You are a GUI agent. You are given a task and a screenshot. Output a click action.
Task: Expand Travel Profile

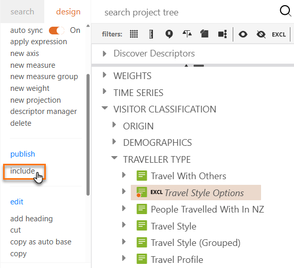click(124, 258)
